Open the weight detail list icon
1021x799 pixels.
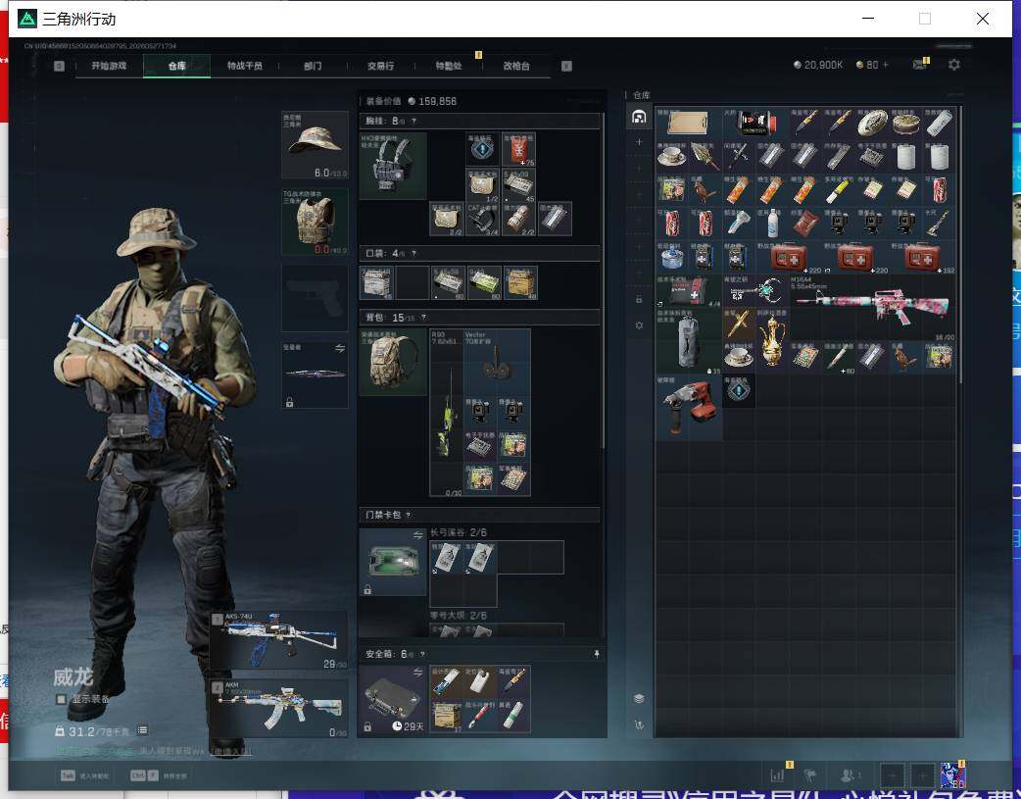click(x=143, y=730)
